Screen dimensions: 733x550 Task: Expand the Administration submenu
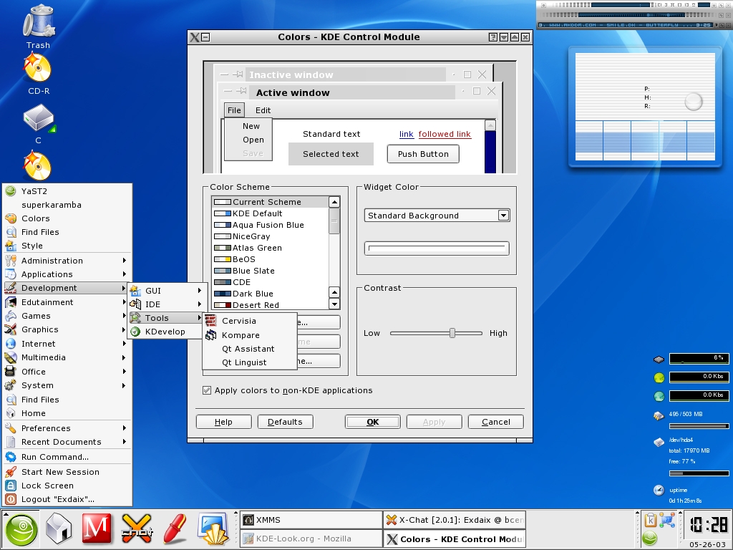pyautogui.click(x=67, y=261)
